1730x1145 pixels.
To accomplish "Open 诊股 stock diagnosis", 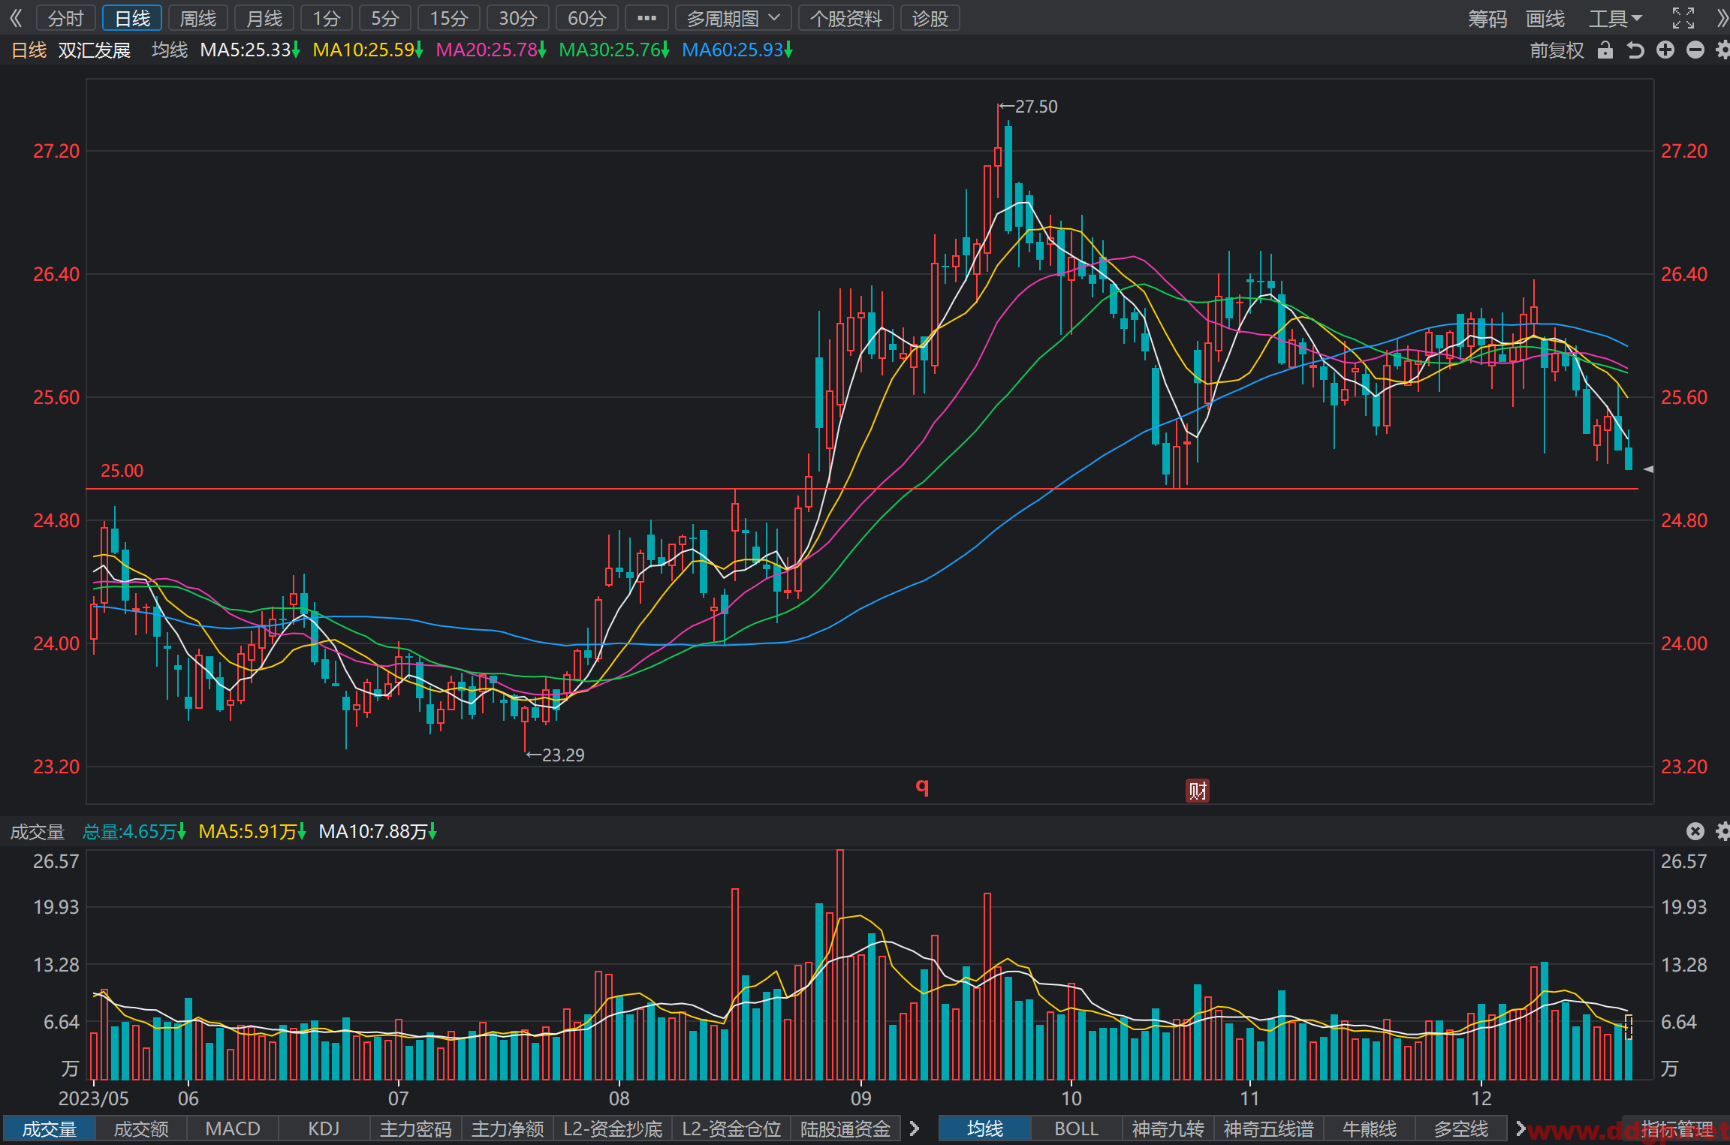I will pyautogui.click(x=930, y=18).
